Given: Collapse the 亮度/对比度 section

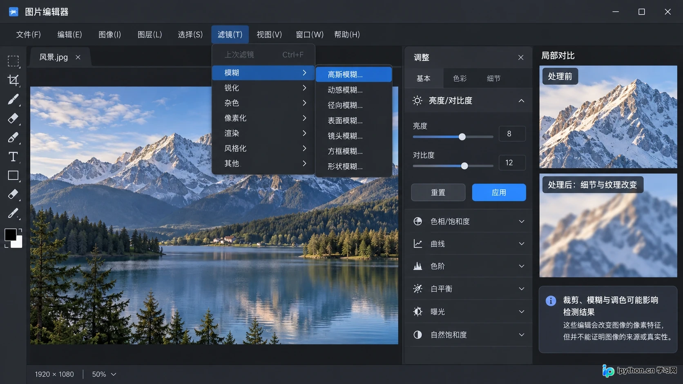Looking at the screenshot, I should point(521,101).
